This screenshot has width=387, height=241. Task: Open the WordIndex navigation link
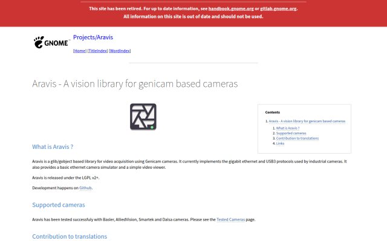point(120,51)
